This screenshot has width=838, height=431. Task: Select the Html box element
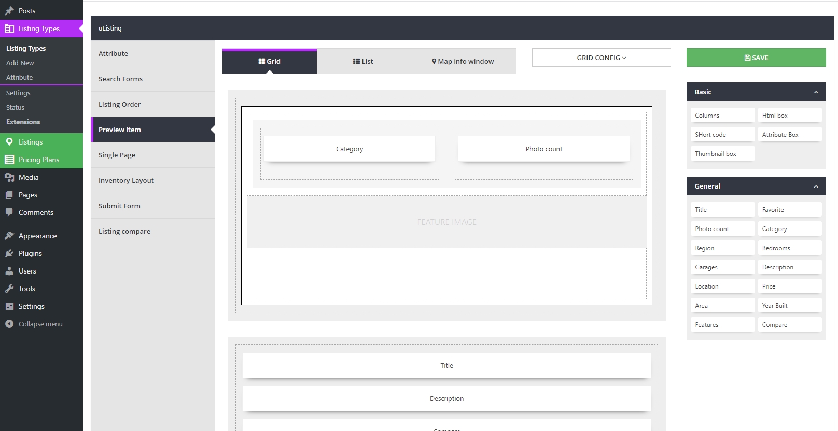pyautogui.click(x=790, y=116)
